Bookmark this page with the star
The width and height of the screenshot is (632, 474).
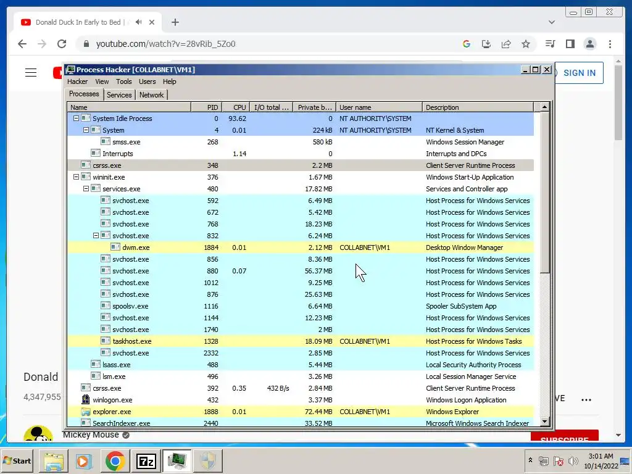pos(526,44)
